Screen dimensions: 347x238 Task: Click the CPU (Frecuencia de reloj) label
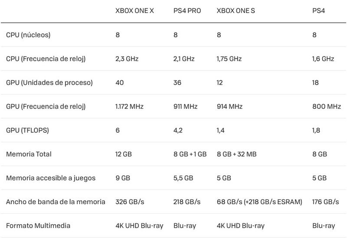click(x=46, y=59)
